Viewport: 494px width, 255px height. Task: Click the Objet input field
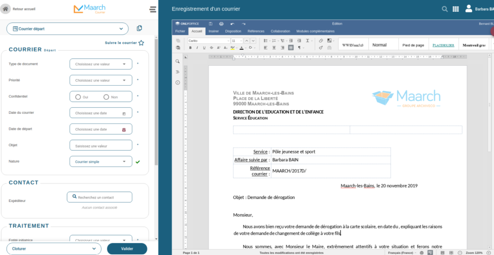(x=101, y=146)
